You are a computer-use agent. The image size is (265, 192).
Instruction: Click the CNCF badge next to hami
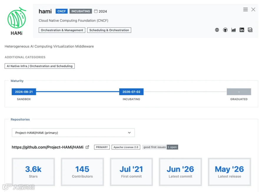click(x=62, y=11)
